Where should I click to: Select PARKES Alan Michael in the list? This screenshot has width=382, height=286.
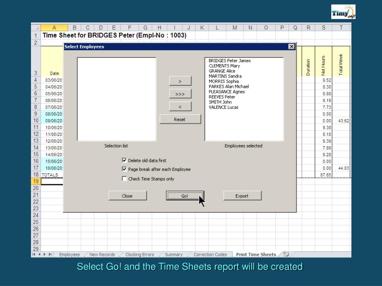tap(229, 86)
